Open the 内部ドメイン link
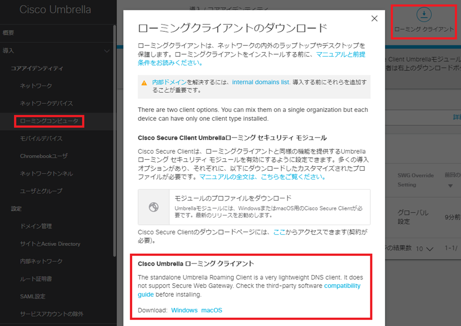Image resolution: width=461 pixels, height=326 pixels. [169, 82]
